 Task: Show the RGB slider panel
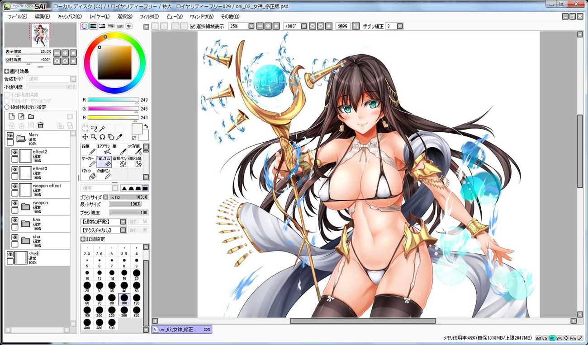click(x=93, y=26)
